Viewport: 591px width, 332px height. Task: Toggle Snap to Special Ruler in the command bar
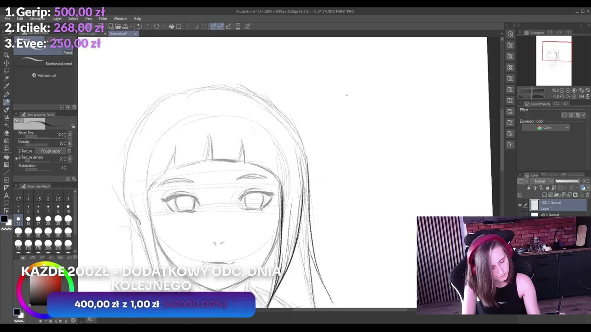(x=221, y=26)
